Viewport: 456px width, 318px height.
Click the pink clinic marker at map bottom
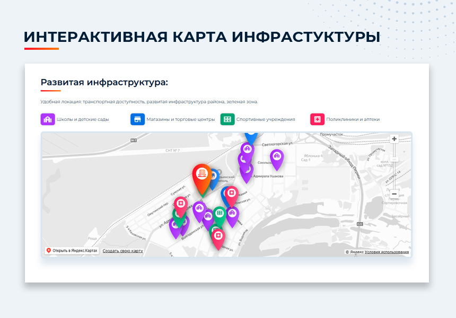pos(218,236)
